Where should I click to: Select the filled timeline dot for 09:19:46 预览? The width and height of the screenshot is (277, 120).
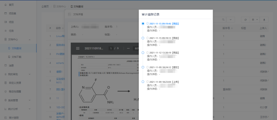[143, 24]
